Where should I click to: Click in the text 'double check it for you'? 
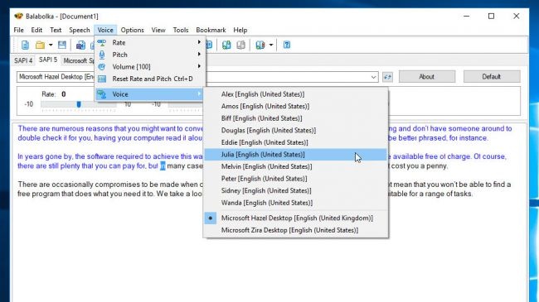click(54, 138)
